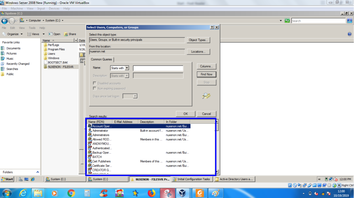Screen dimensions: 354x198
Task: Click the Explorer Forward arrow button
Action: click(12, 21)
